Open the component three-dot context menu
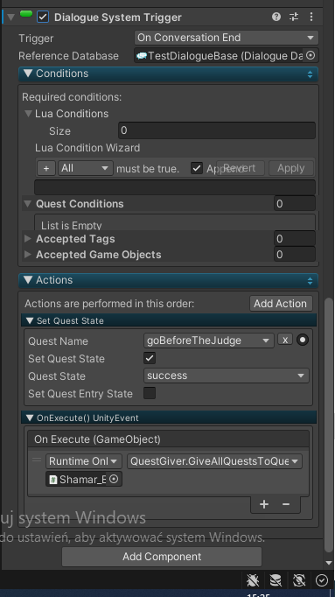335x597 pixels. [x=311, y=17]
